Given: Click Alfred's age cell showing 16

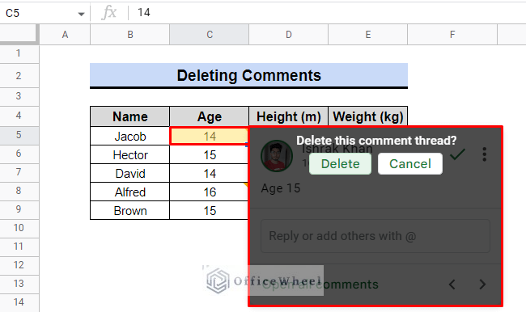Looking at the screenshot, I should [x=210, y=192].
